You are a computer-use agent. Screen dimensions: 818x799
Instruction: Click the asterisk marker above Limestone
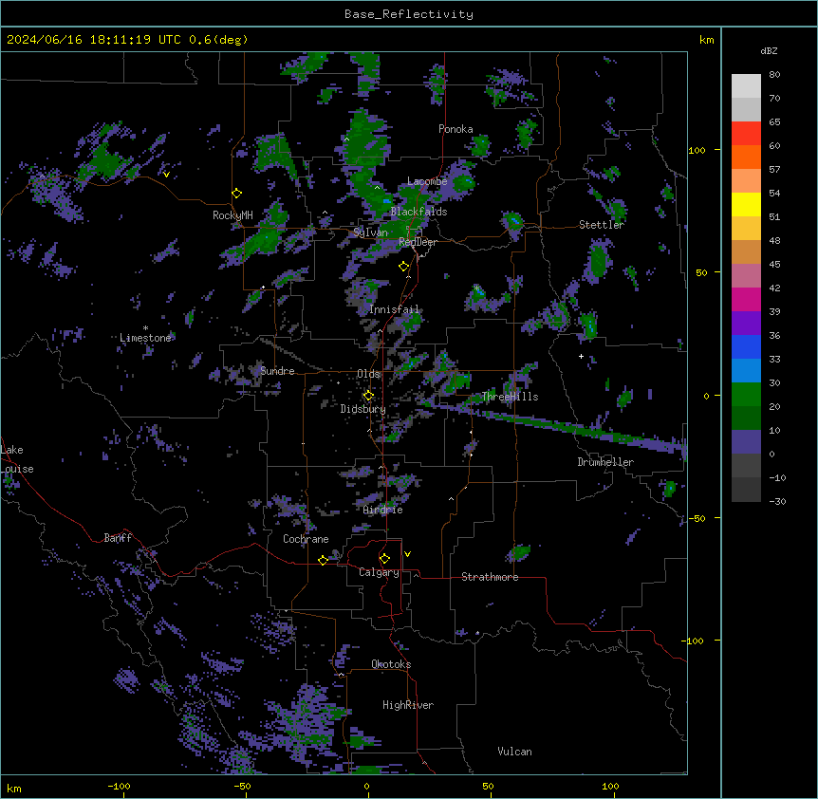[x=145, y=328]
